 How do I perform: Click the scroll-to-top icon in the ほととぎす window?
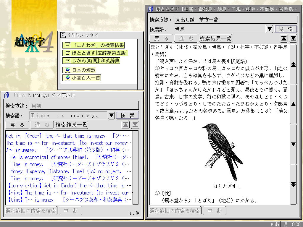[284, 38]
